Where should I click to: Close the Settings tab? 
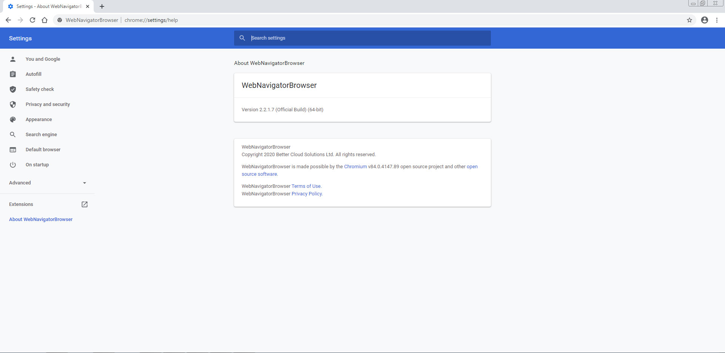[x=88, y=6]
